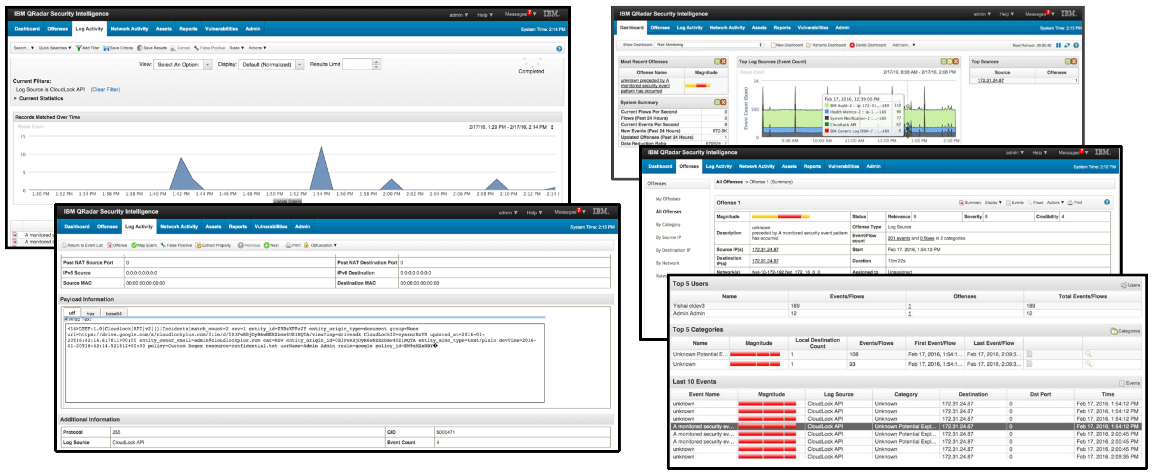
Task: Open By Category in the Offenses sidebar
Action: (668, 225)
